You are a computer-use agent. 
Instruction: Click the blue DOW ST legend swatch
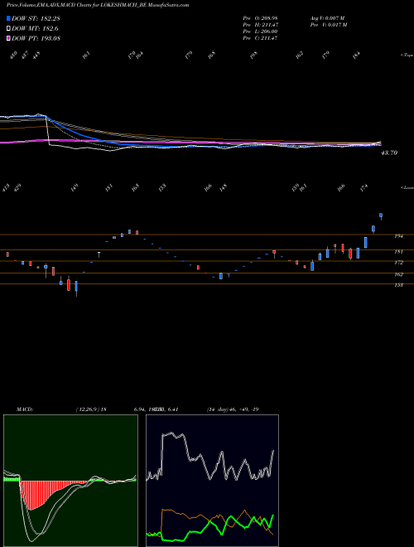[x=8, y=18]
